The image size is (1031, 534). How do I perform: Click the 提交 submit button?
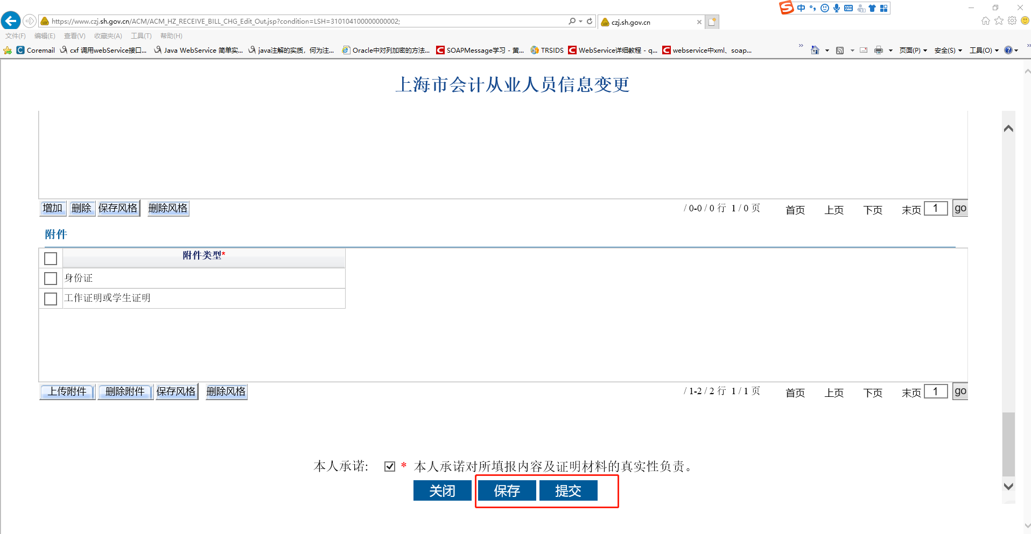[x=568, y=490]
